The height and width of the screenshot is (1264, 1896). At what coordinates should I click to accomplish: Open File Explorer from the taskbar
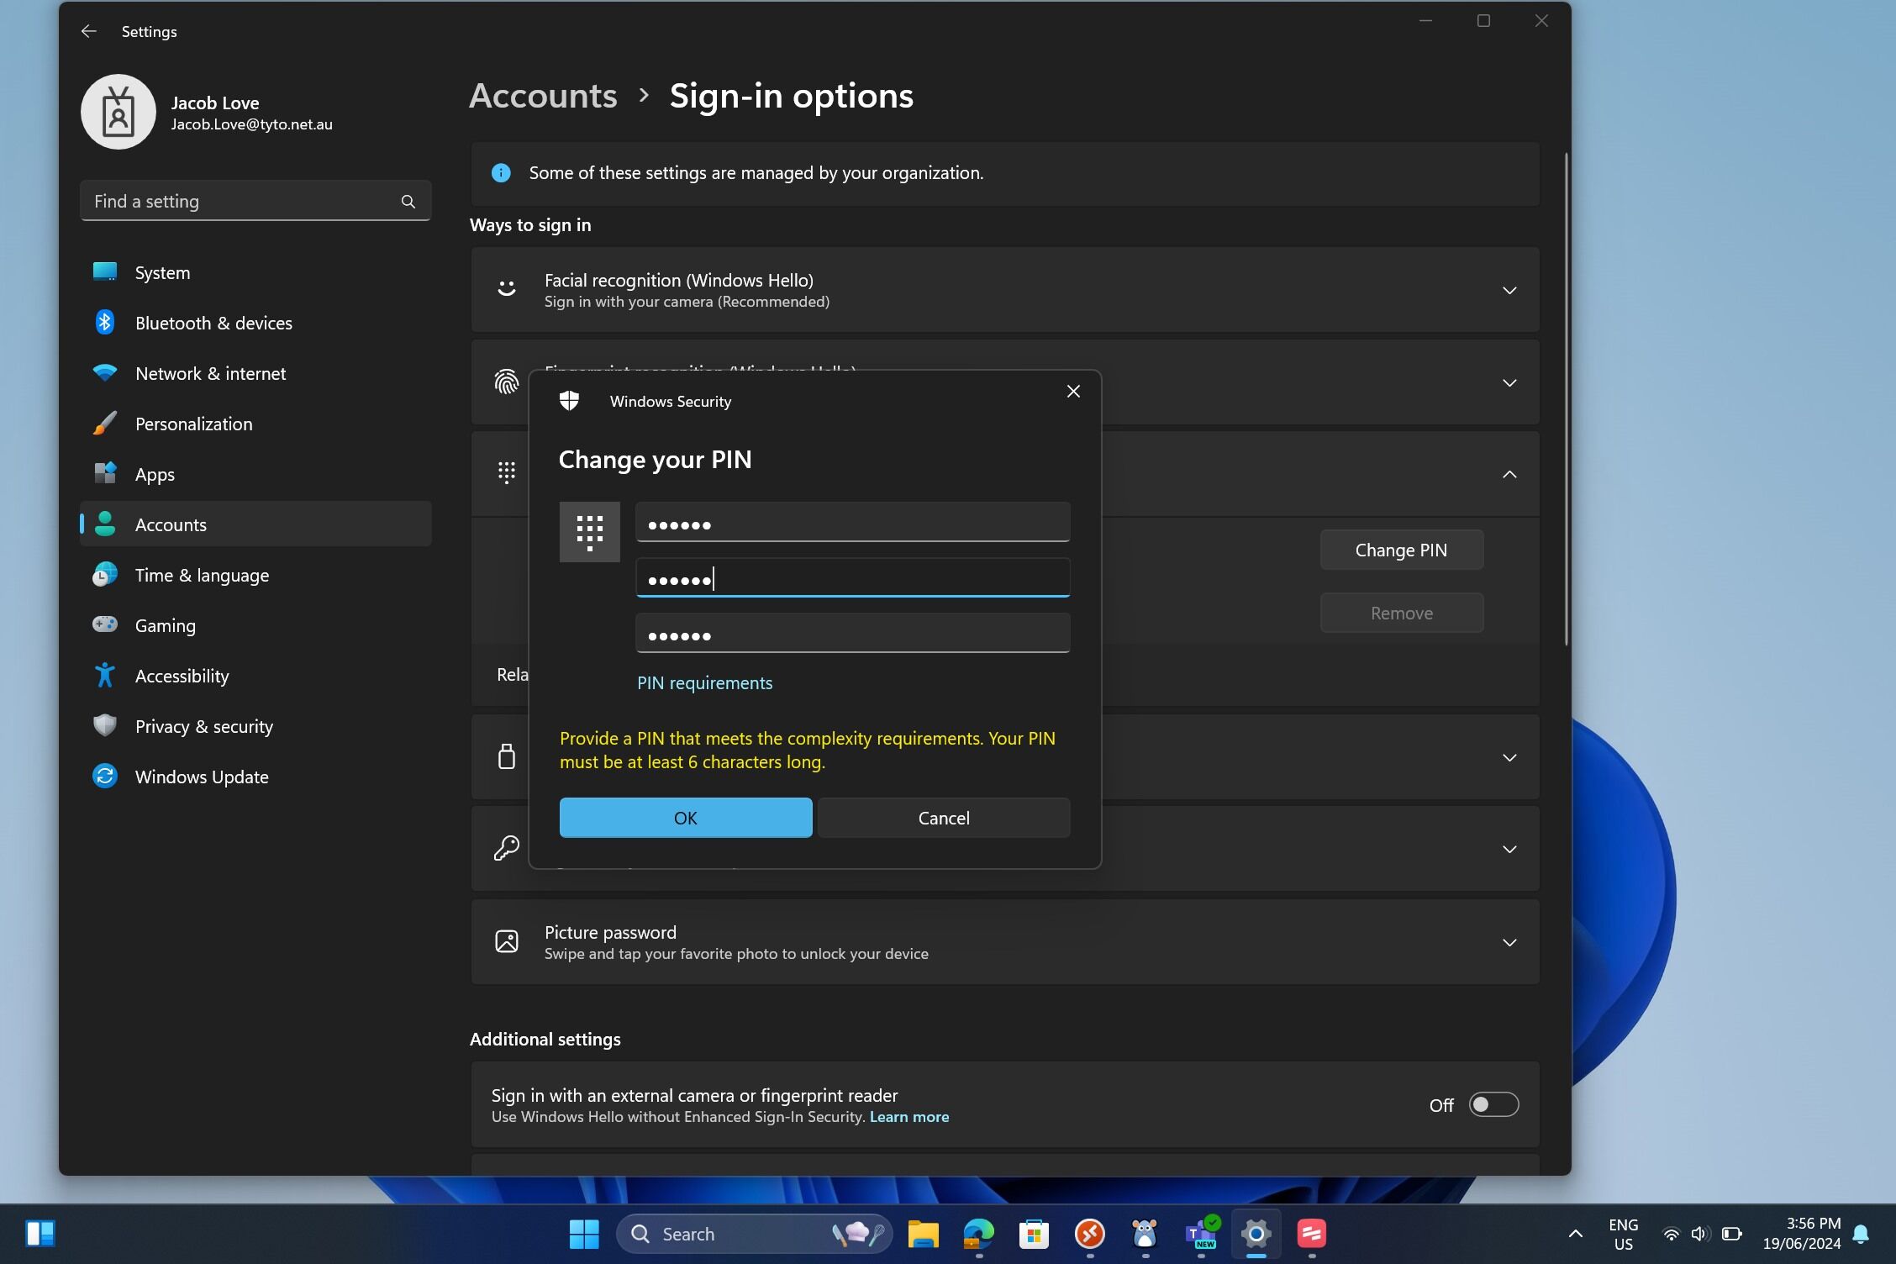(x=922, y=1234)
